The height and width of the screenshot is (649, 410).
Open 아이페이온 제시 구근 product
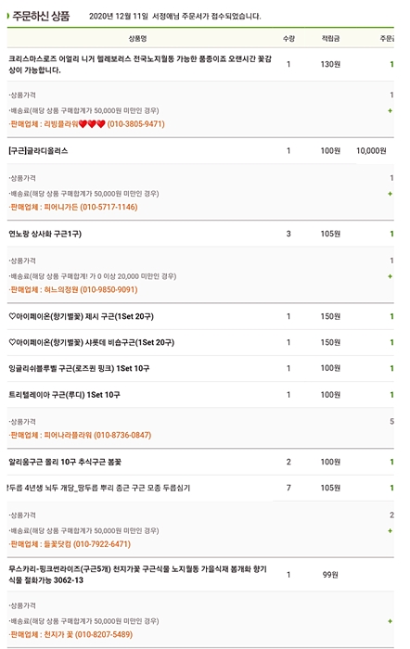click(82, 317)
